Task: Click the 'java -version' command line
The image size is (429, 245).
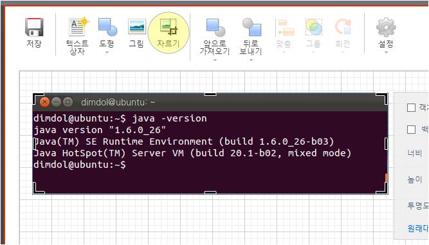Action: [x=120, y=118]
